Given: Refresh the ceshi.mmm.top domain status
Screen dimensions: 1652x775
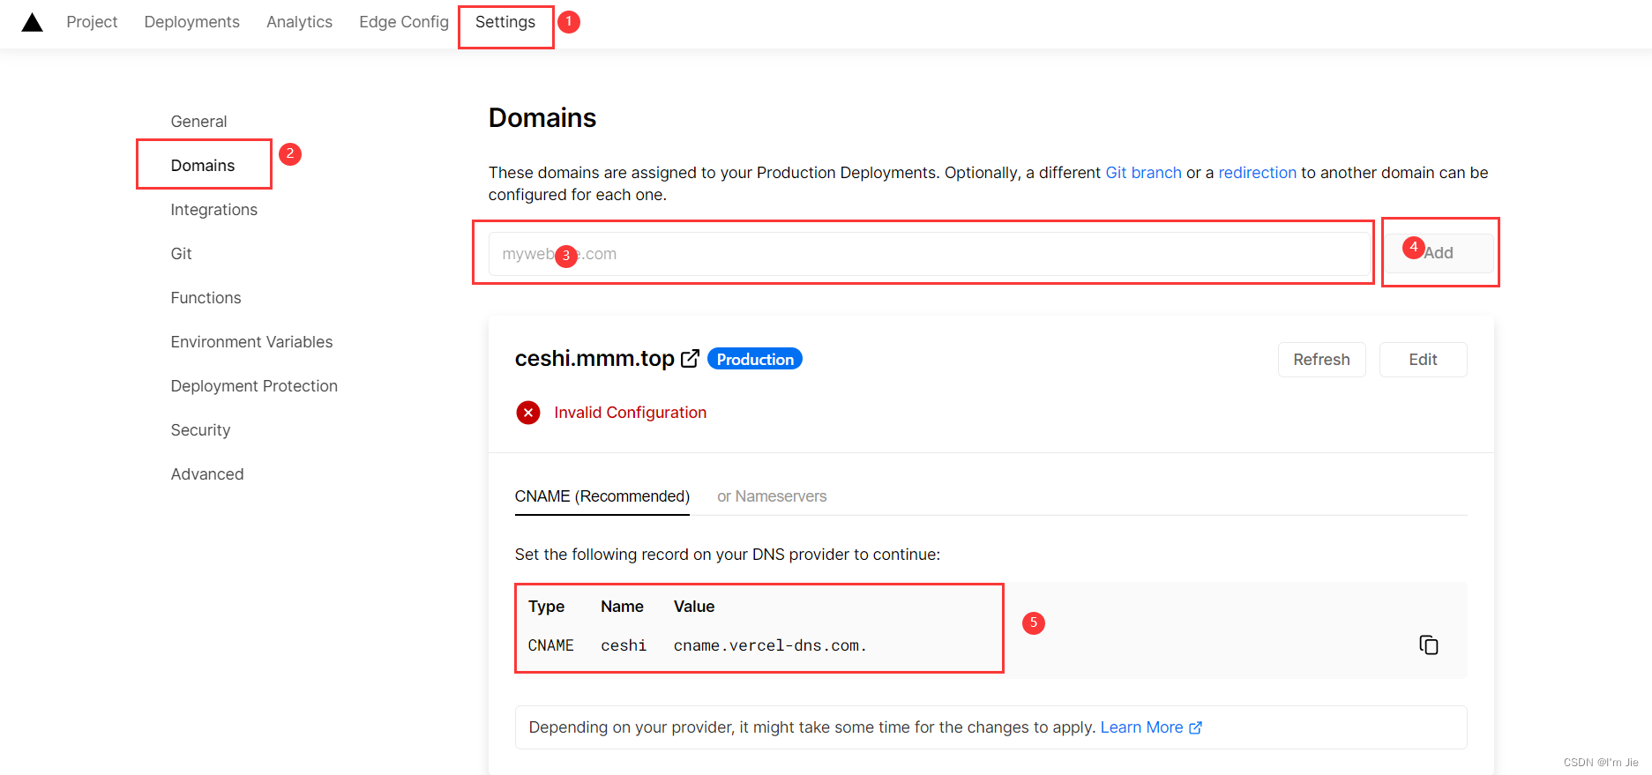Looking at the screenshot, I should click(x=1321, y=360).
